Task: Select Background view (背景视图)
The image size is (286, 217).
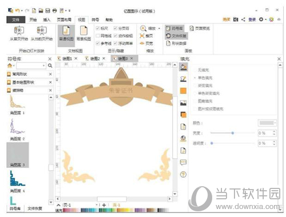Action: coord(84,34)
